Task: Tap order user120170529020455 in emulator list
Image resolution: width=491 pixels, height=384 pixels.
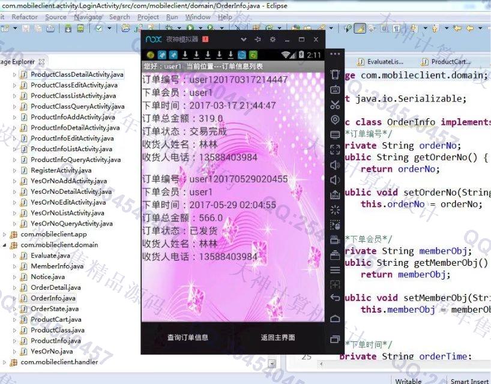Action: (x=233, y=218)
